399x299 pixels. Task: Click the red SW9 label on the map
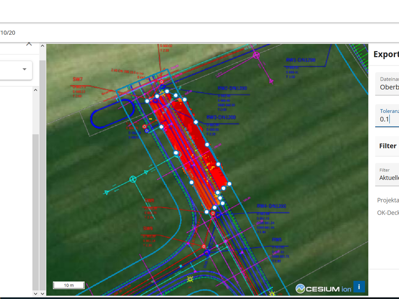click(x=148, y=229)
